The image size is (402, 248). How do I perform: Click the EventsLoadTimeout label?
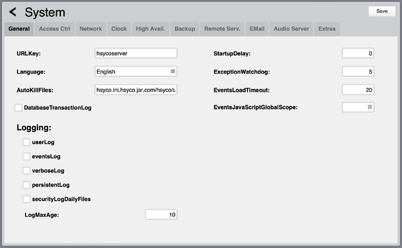241,90
